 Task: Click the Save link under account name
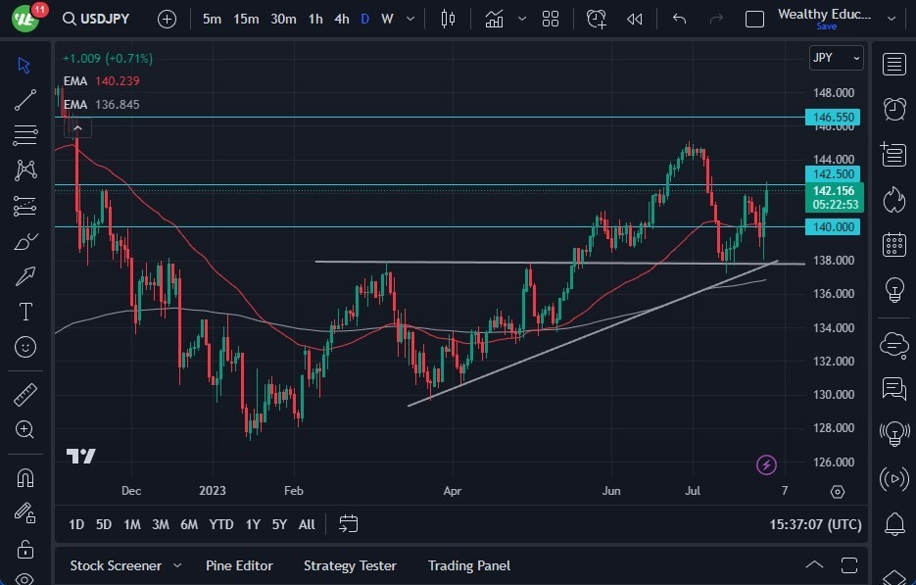click(827, 26)
